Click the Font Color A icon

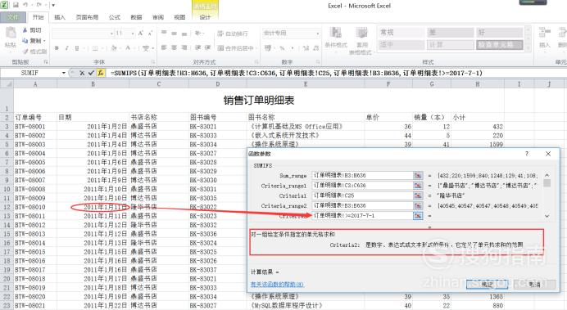point(128,48)
